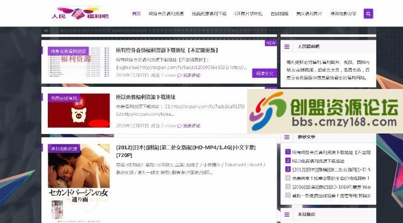Click the red piggy bank thumbnail
The image size is (403, 223).
[78, 110]
